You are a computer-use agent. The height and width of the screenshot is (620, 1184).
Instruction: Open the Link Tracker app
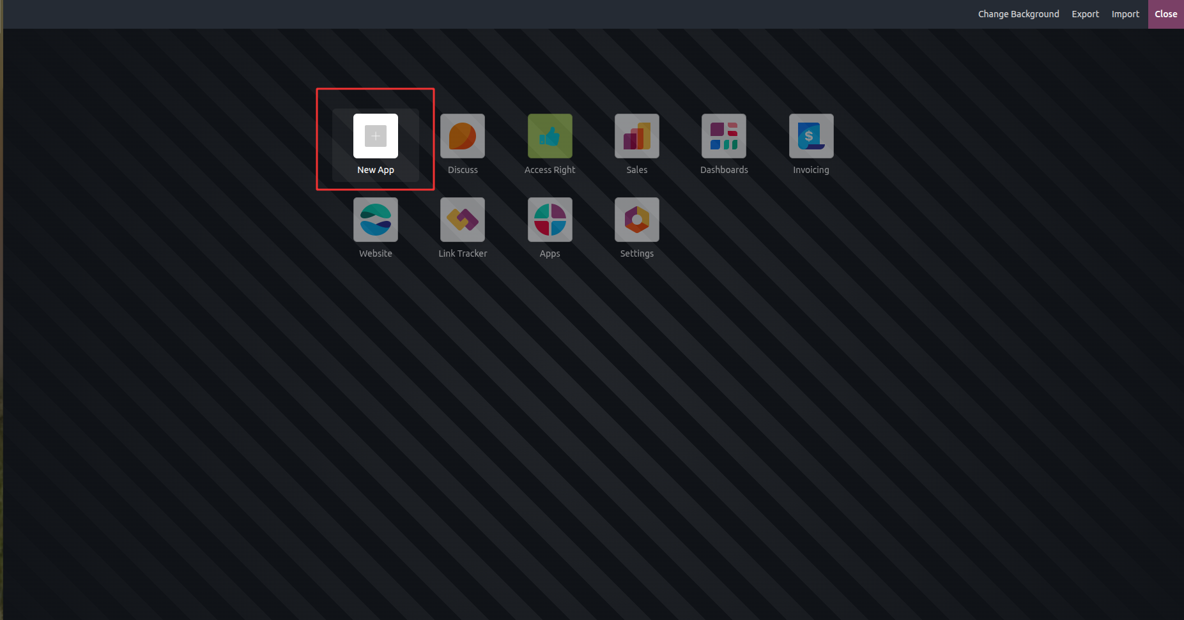[463, 220]
